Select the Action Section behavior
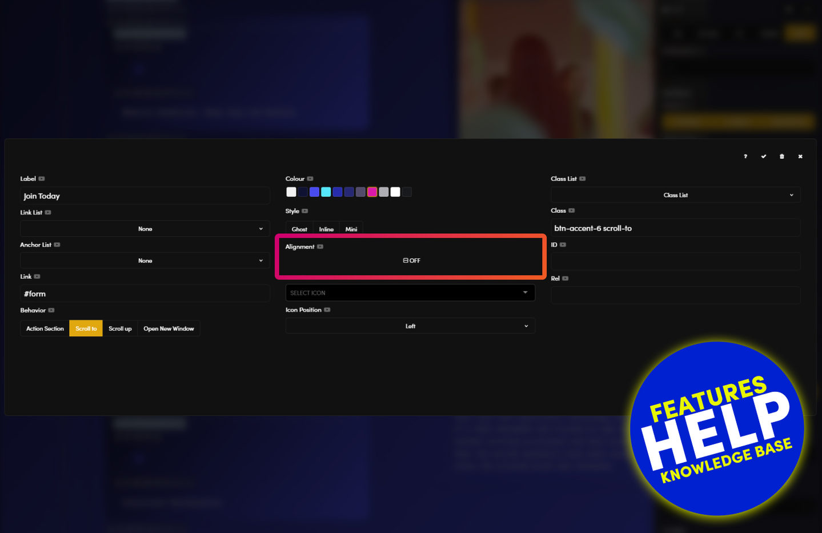Viewport: 822px width, 533px height. click(45, 328)
